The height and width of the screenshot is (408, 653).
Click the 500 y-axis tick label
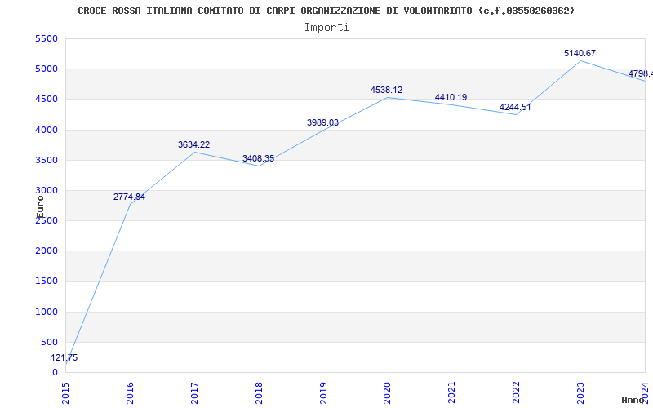(50, 342)
